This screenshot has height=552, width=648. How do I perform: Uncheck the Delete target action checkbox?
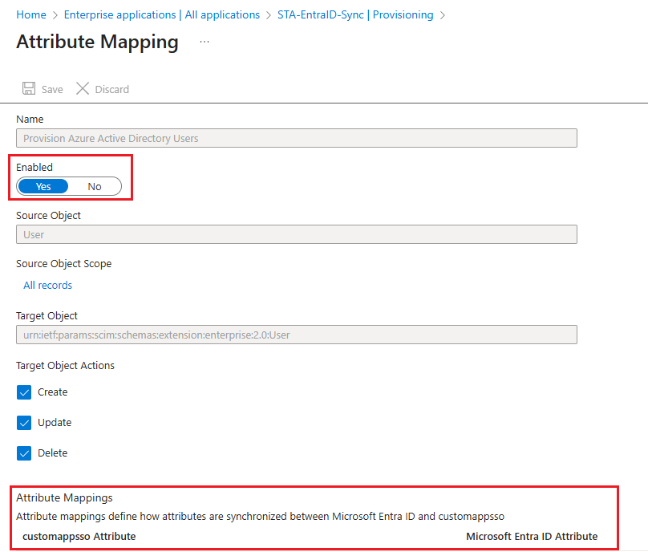[24, 453]
